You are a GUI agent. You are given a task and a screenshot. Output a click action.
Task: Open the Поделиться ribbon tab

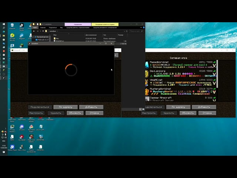pos(53,27)
